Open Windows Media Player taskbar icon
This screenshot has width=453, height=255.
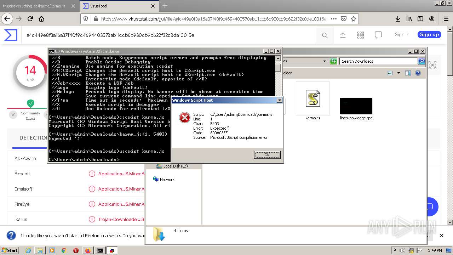pos(52,250)
